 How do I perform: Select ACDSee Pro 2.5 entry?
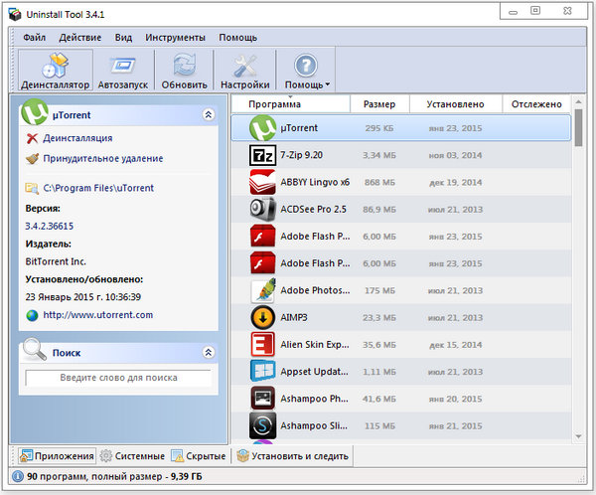click(312, 210)
